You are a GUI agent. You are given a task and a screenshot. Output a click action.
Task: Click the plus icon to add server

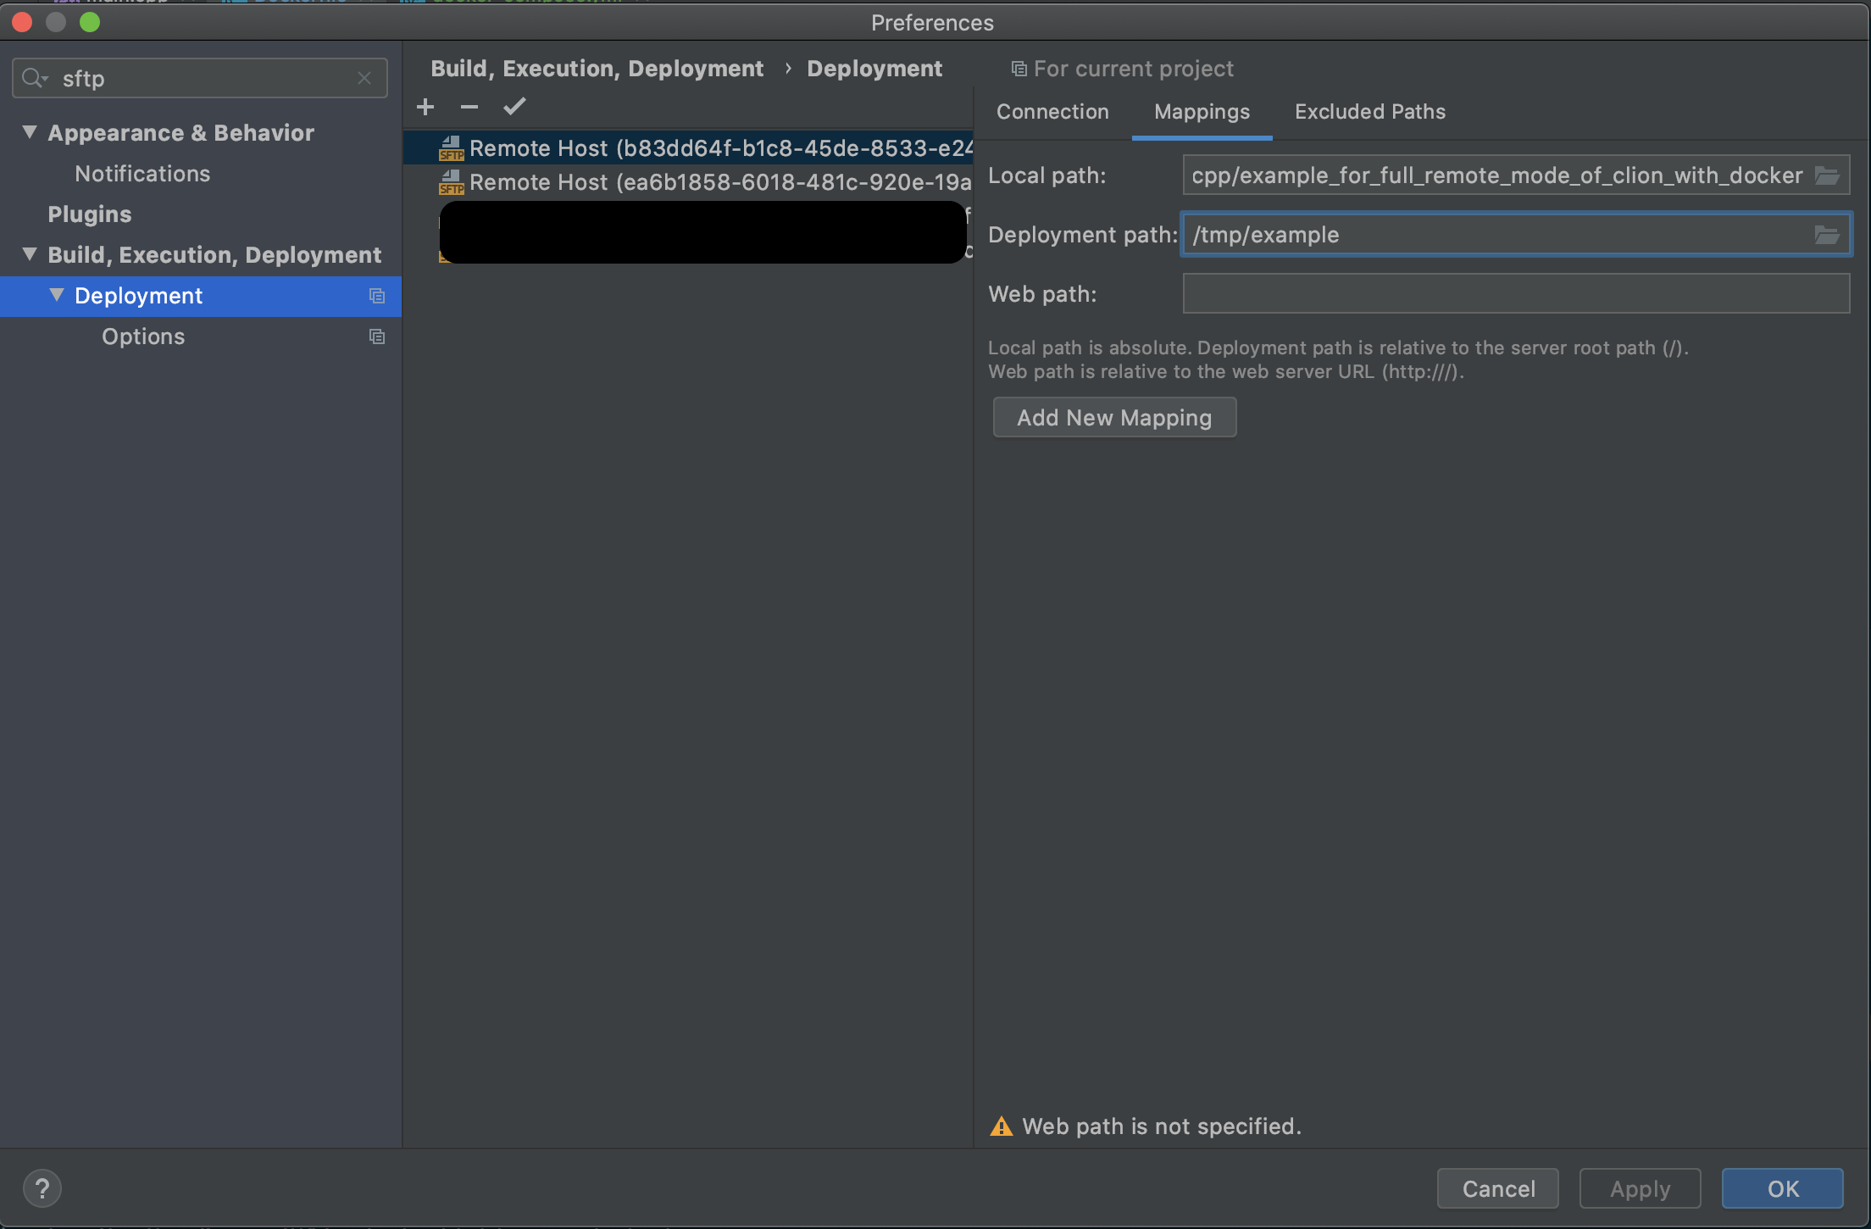(425, 107)
